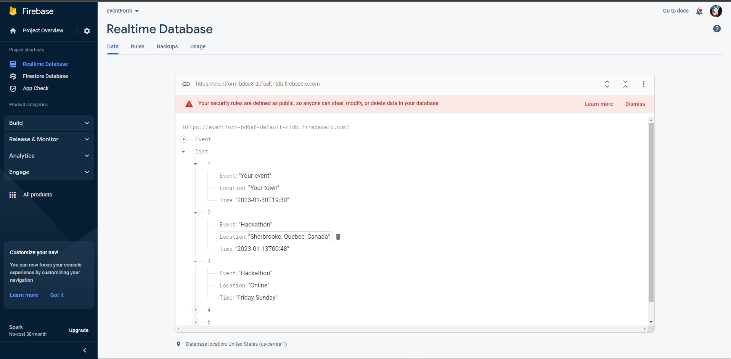Select Event "Hackathon" under item 2
Image resolution: width=731 pixels, height=359 pixels.
tap(255, 225)
